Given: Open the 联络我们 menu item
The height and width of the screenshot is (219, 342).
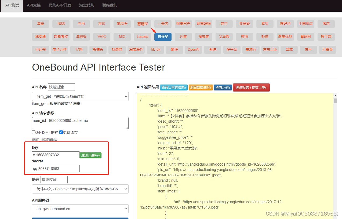Looking at the screenshot, I should (110, 5).
